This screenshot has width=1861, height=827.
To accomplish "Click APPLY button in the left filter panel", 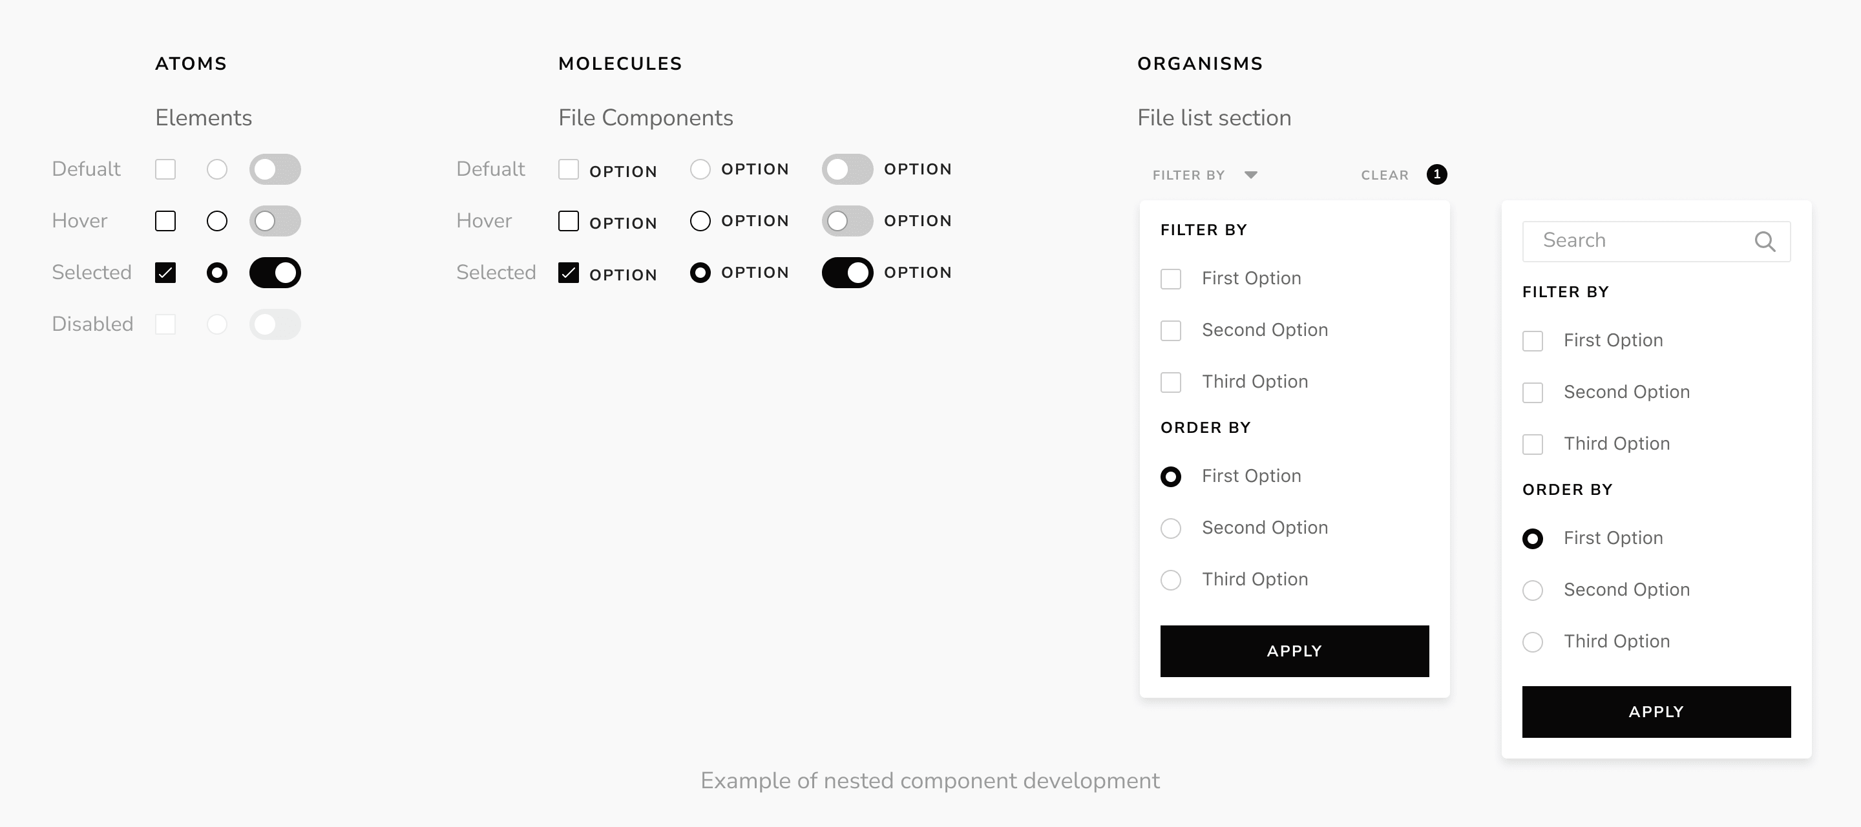I will [1294, 651].
